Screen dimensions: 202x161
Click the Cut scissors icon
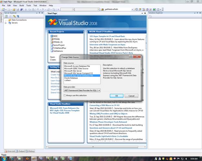pyautogui.click(x=26, y=9)
